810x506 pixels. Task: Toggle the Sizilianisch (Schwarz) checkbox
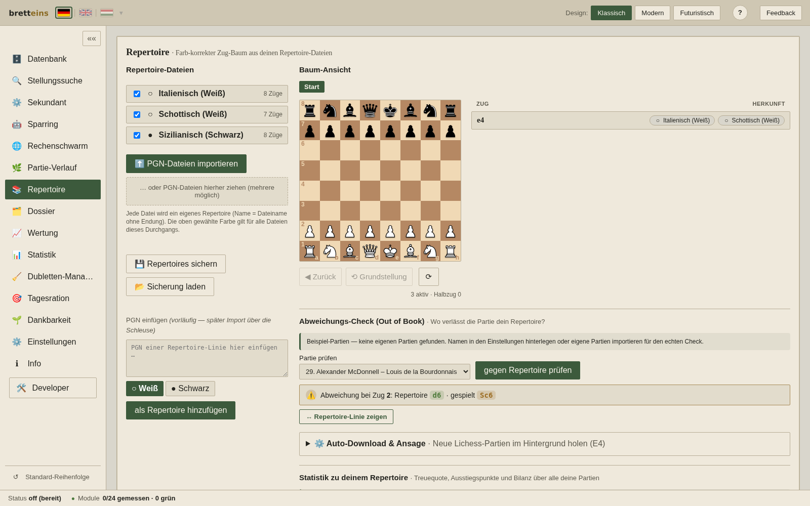click(137, 136)
